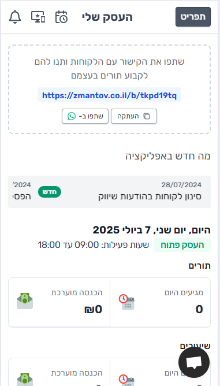This screenshot has width=220, height=386.
Task: Open the calendar with clock icon in the header
Action: click(x=61, y=17)
